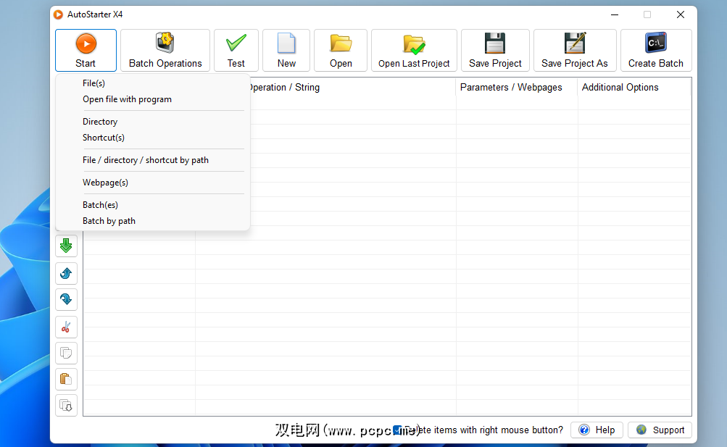The height and width of the screenshot is (447, 727).
Task: Choose Save Project As in the toolbar
Action: click(x=575, y=51)
